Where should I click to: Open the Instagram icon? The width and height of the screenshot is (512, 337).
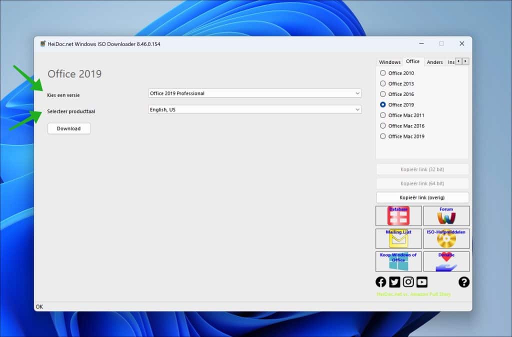click(x=408, y=282)
